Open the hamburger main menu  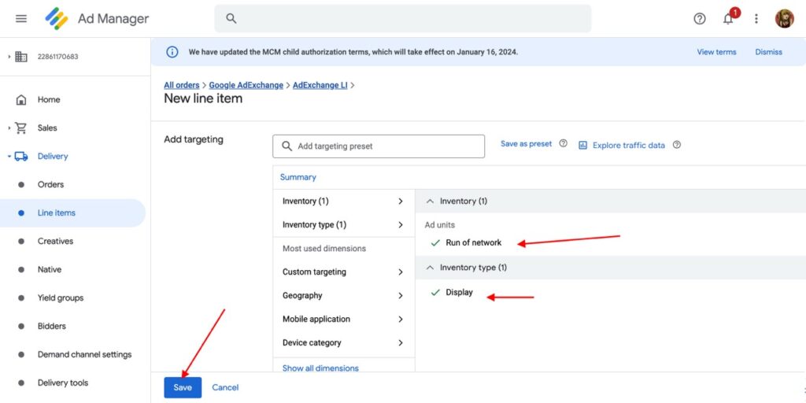(x=21, y=19)
